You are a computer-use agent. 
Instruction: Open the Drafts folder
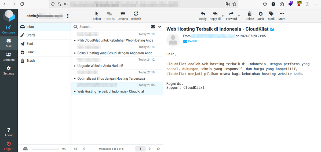pos(31,35)
